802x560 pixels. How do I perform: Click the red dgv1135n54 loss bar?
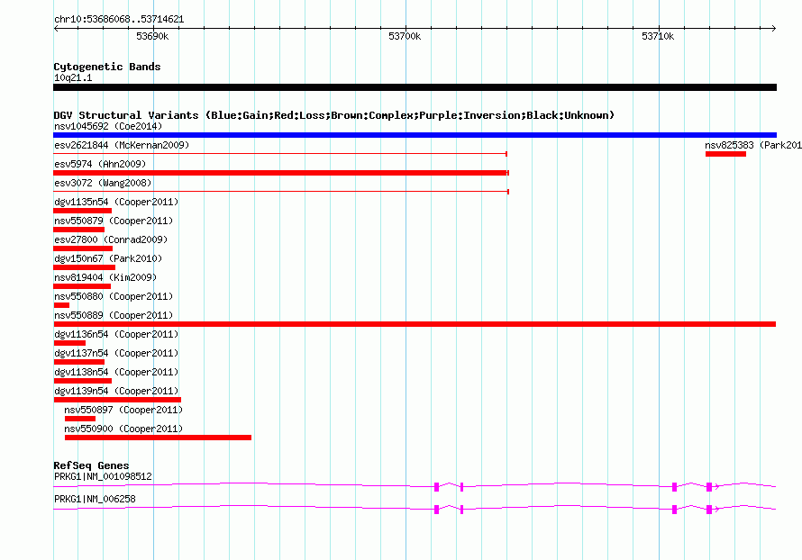(82, 211)
